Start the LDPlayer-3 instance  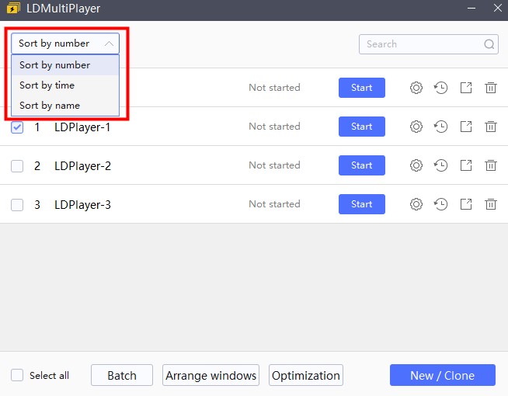[362, 204]
